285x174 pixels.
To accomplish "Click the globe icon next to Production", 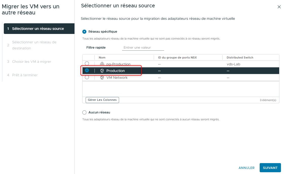I will click(x=102, y=71).
